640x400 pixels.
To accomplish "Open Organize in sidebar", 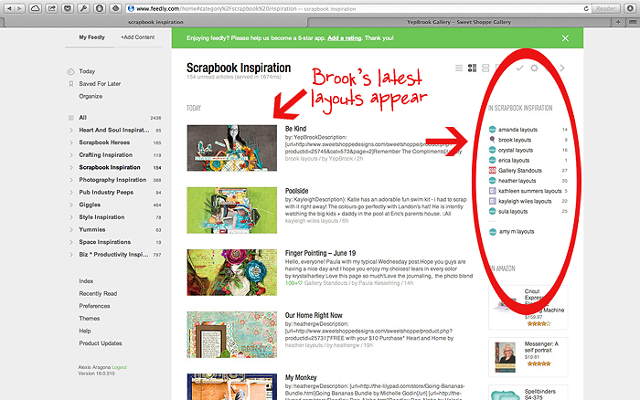I will pos(91,96).
